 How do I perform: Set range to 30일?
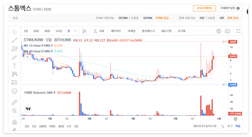[x=61, y=126]
